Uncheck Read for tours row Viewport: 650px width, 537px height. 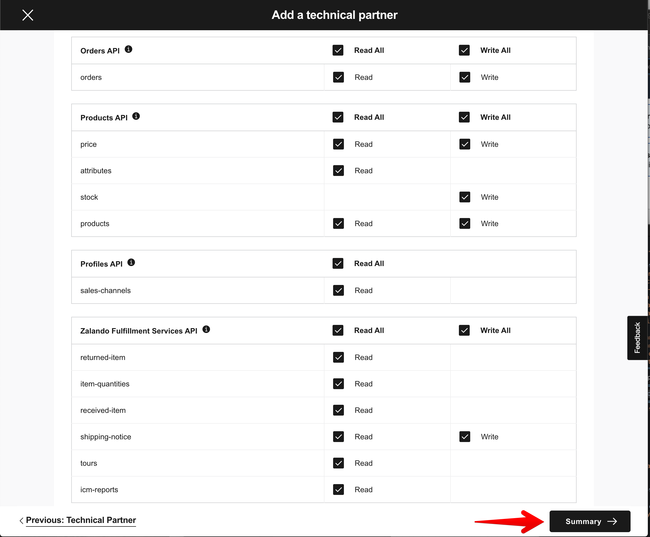tap(338, 463)
